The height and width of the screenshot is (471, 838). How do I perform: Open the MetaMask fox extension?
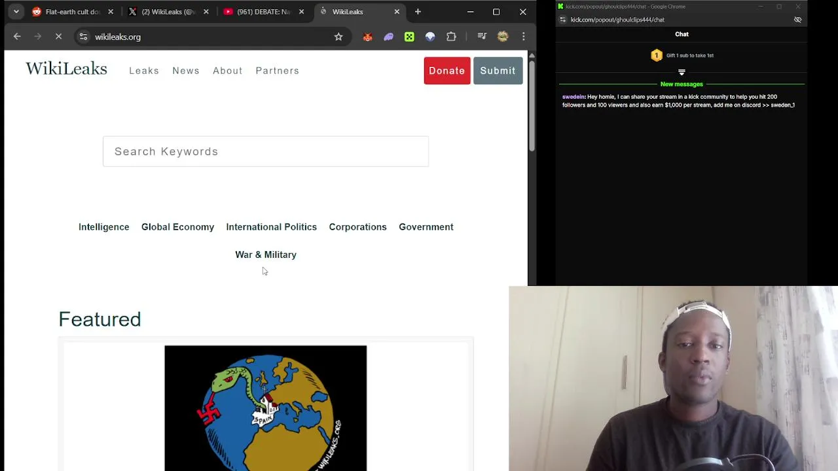[x=367, y=37]
